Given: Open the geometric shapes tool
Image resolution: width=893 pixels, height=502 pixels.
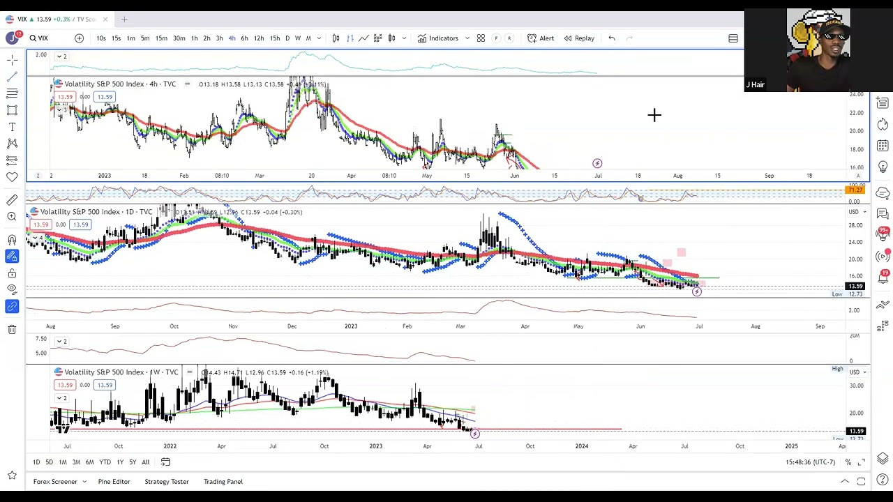Looking at the screenshot, I should [x=12, y=110].
